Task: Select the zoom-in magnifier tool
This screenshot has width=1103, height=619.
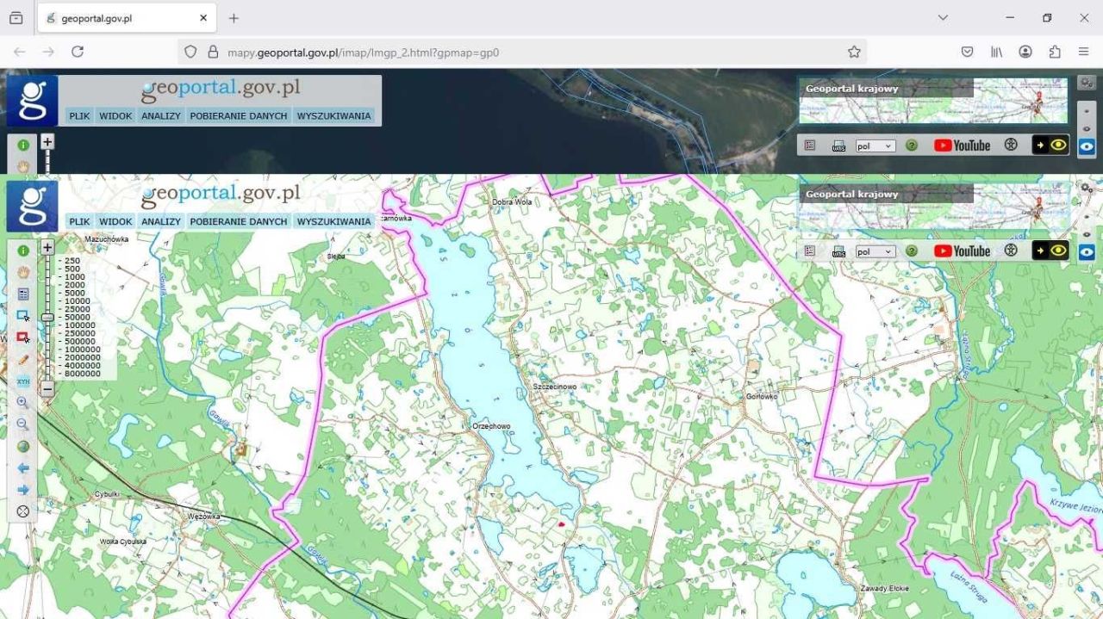Action: coord(23,402)
